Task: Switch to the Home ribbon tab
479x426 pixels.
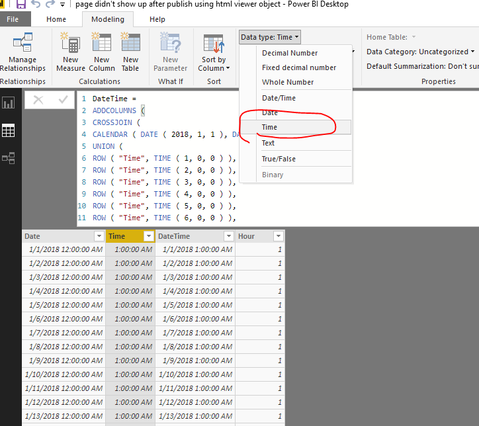Action: click(56, 19)
